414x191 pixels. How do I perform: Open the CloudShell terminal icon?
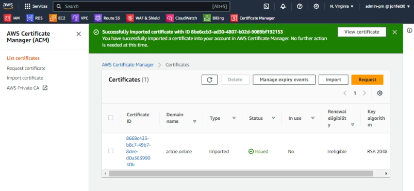pyautogui.click(x=267, y=6)
